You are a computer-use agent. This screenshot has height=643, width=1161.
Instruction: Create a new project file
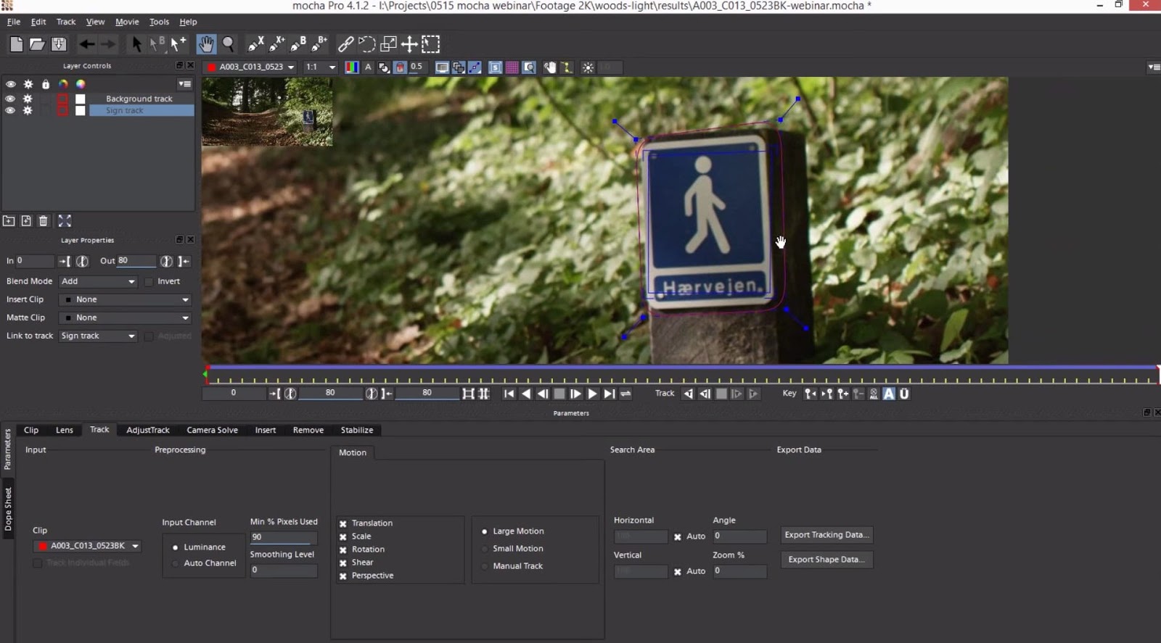[16, 44]
